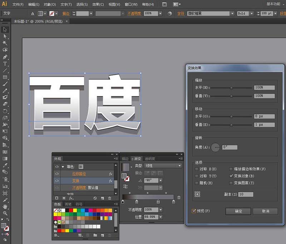The image size is (286, 244).
Task: Open the Effect menu
Action: pyautogui.click(x=98, y=4)
